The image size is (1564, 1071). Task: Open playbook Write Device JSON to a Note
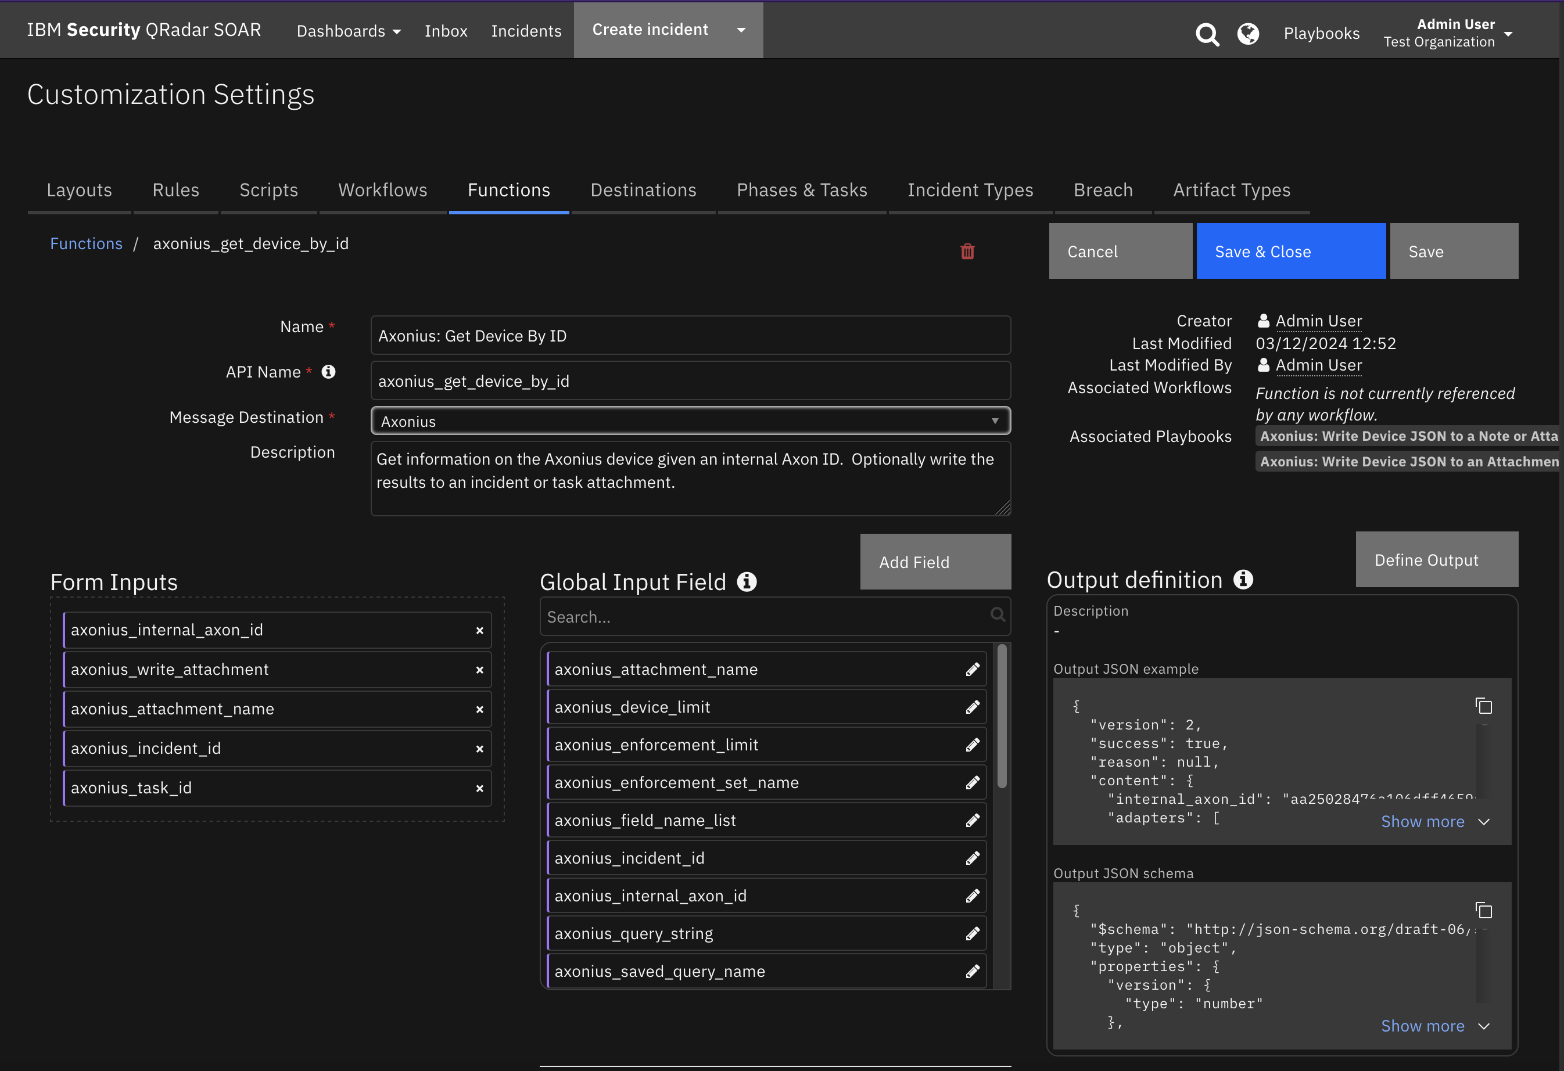click(x=1408, y=436)
